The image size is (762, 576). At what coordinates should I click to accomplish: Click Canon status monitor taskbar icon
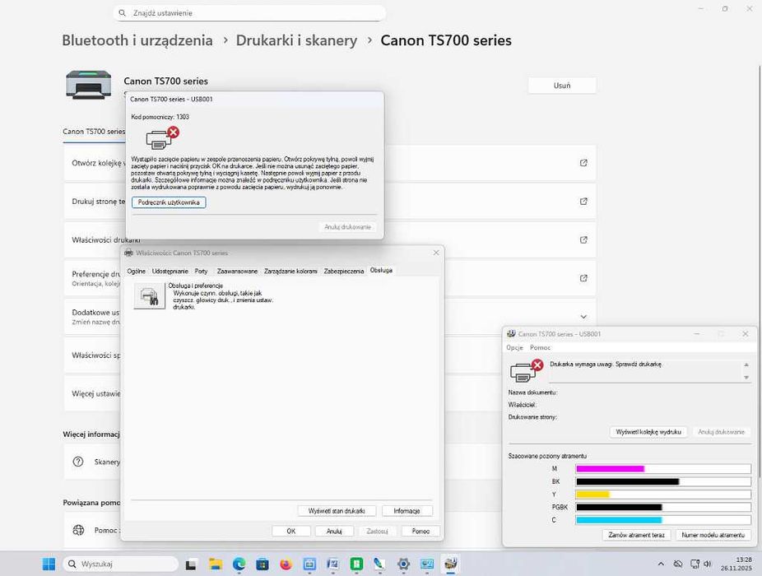click(x=450, y=564)
